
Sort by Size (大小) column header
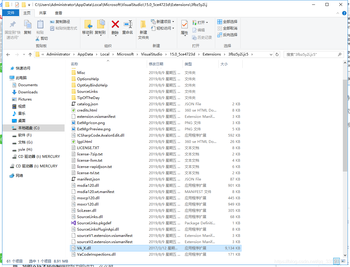tap(230, 64)
